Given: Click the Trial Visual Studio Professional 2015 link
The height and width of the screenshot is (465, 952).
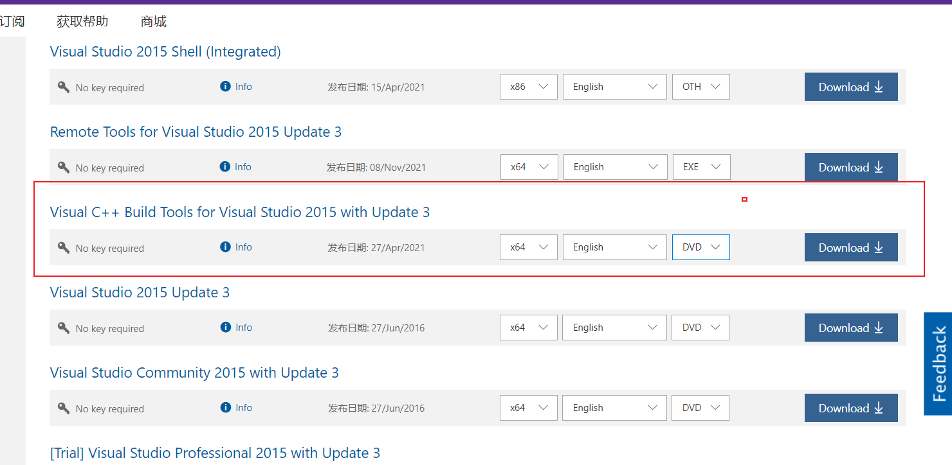Looking at the screenshot, I should [215, 453].
